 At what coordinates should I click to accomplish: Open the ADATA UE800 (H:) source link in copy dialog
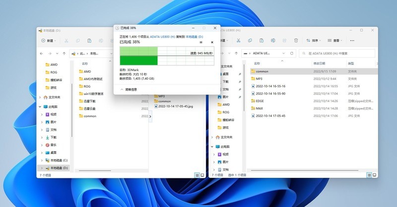coord(163,37)
